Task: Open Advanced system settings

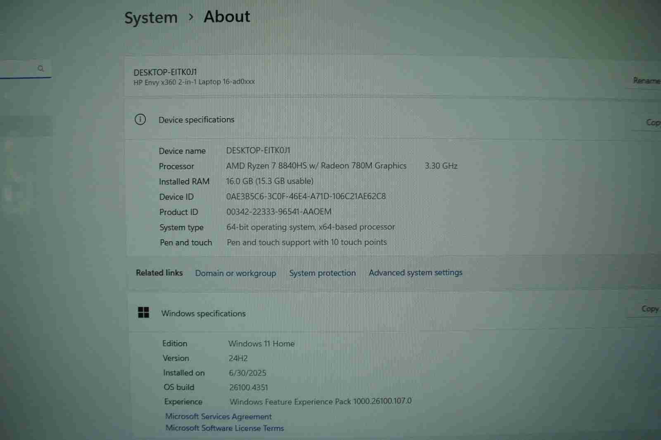Action: coord(415,272)
